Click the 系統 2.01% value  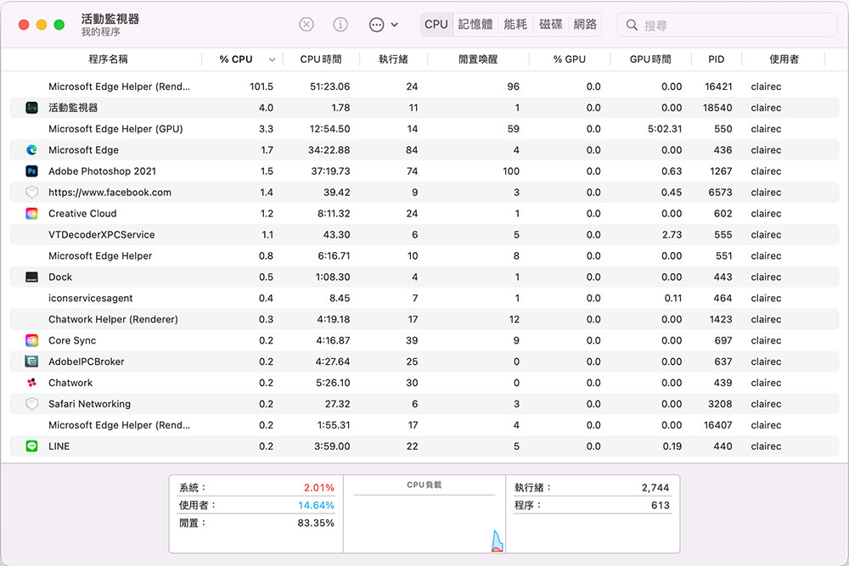[319, 488]
